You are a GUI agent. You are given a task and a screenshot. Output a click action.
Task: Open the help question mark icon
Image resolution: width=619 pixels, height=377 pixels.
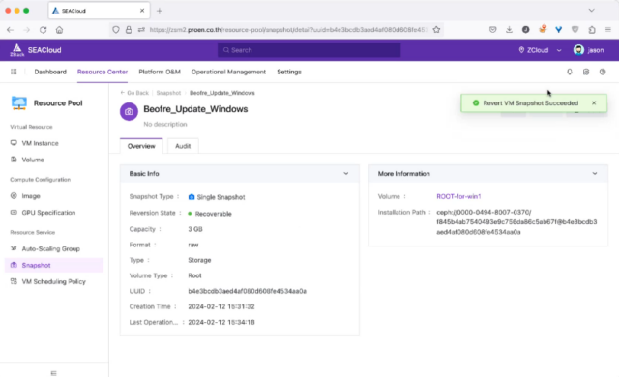603,72
